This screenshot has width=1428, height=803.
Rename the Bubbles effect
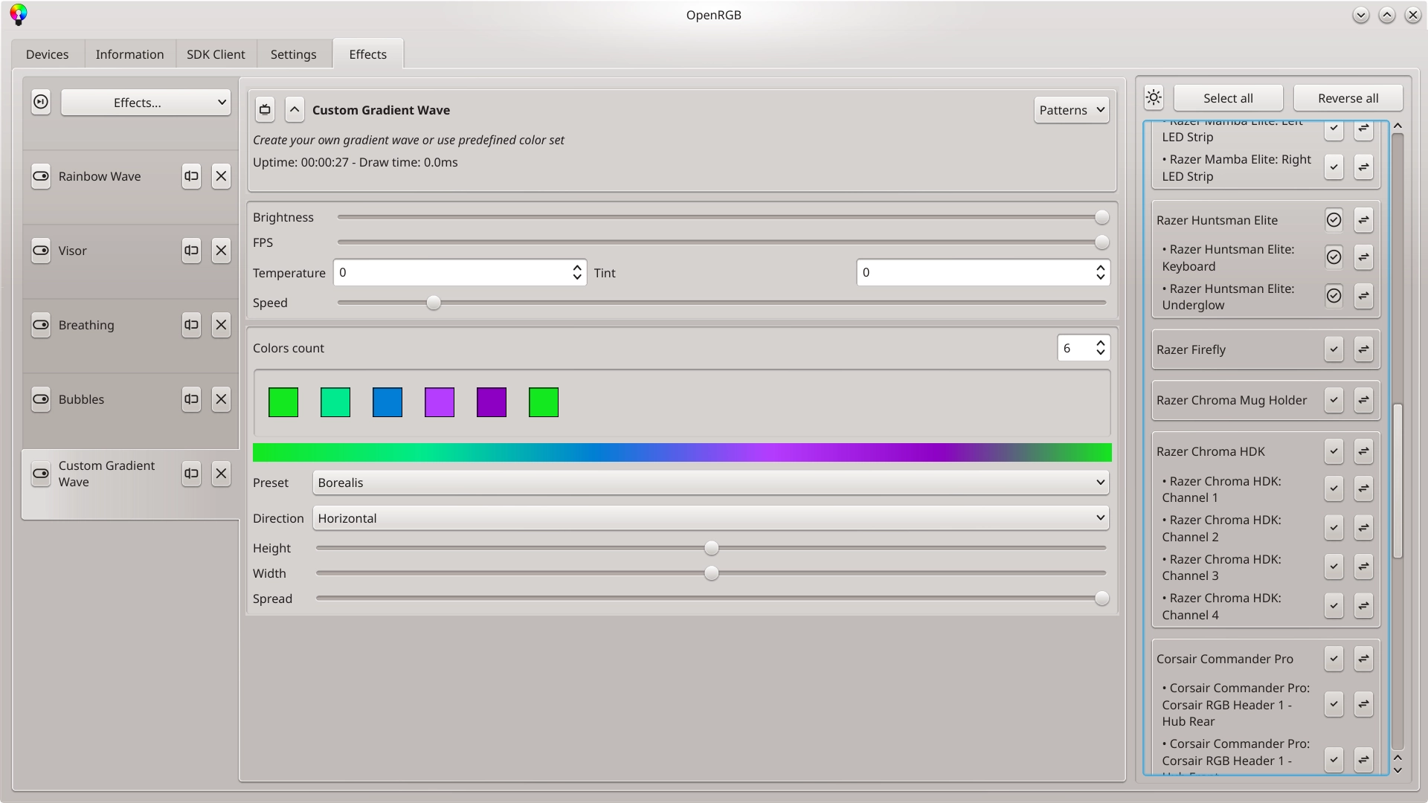pyautogui.click(x=191, y=399)
